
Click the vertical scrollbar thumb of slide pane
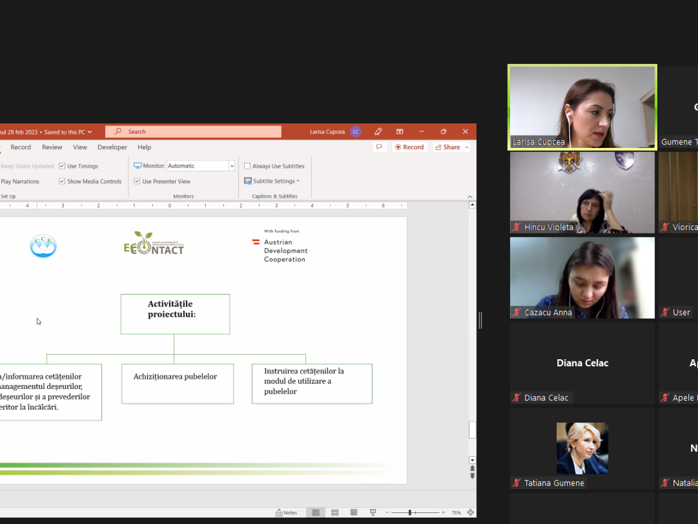(x=472, y=430)
